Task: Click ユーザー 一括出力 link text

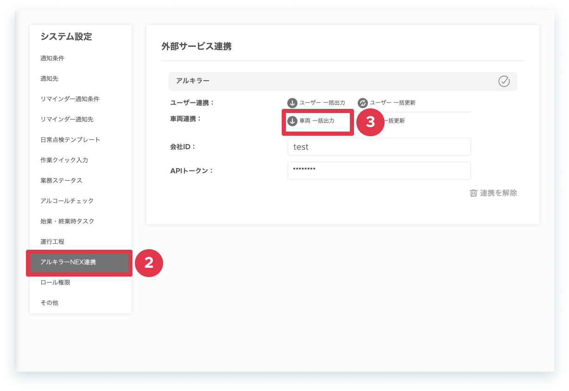Action: tap(322, 103)
